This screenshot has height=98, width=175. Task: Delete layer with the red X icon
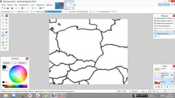tap(159, 87)
